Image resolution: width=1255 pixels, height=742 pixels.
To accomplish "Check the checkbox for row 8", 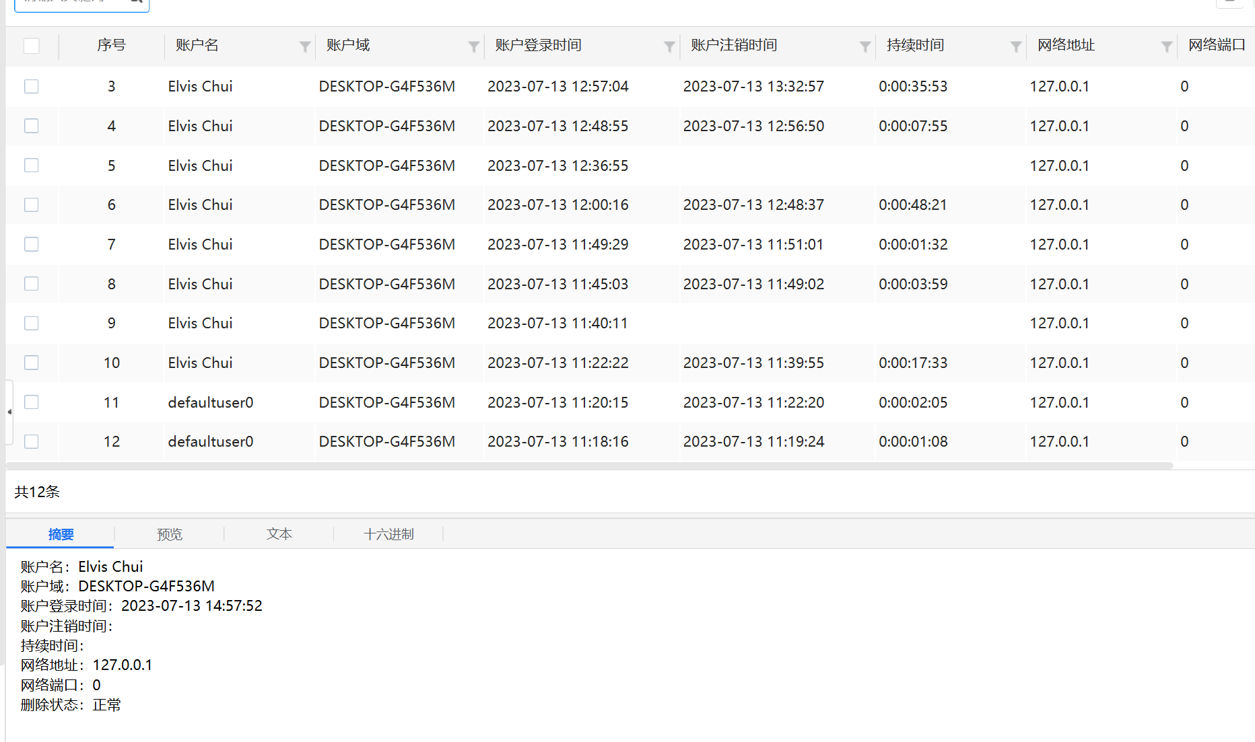I will [x=32, y=284].
